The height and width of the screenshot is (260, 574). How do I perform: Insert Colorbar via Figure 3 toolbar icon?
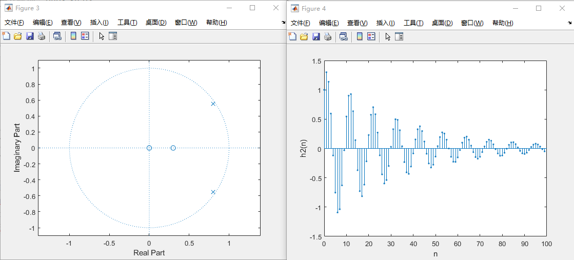pos(73,36)
